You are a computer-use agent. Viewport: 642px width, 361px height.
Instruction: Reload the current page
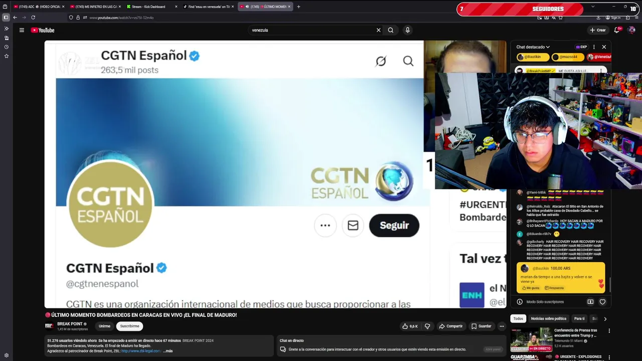(x=33, y=18)
